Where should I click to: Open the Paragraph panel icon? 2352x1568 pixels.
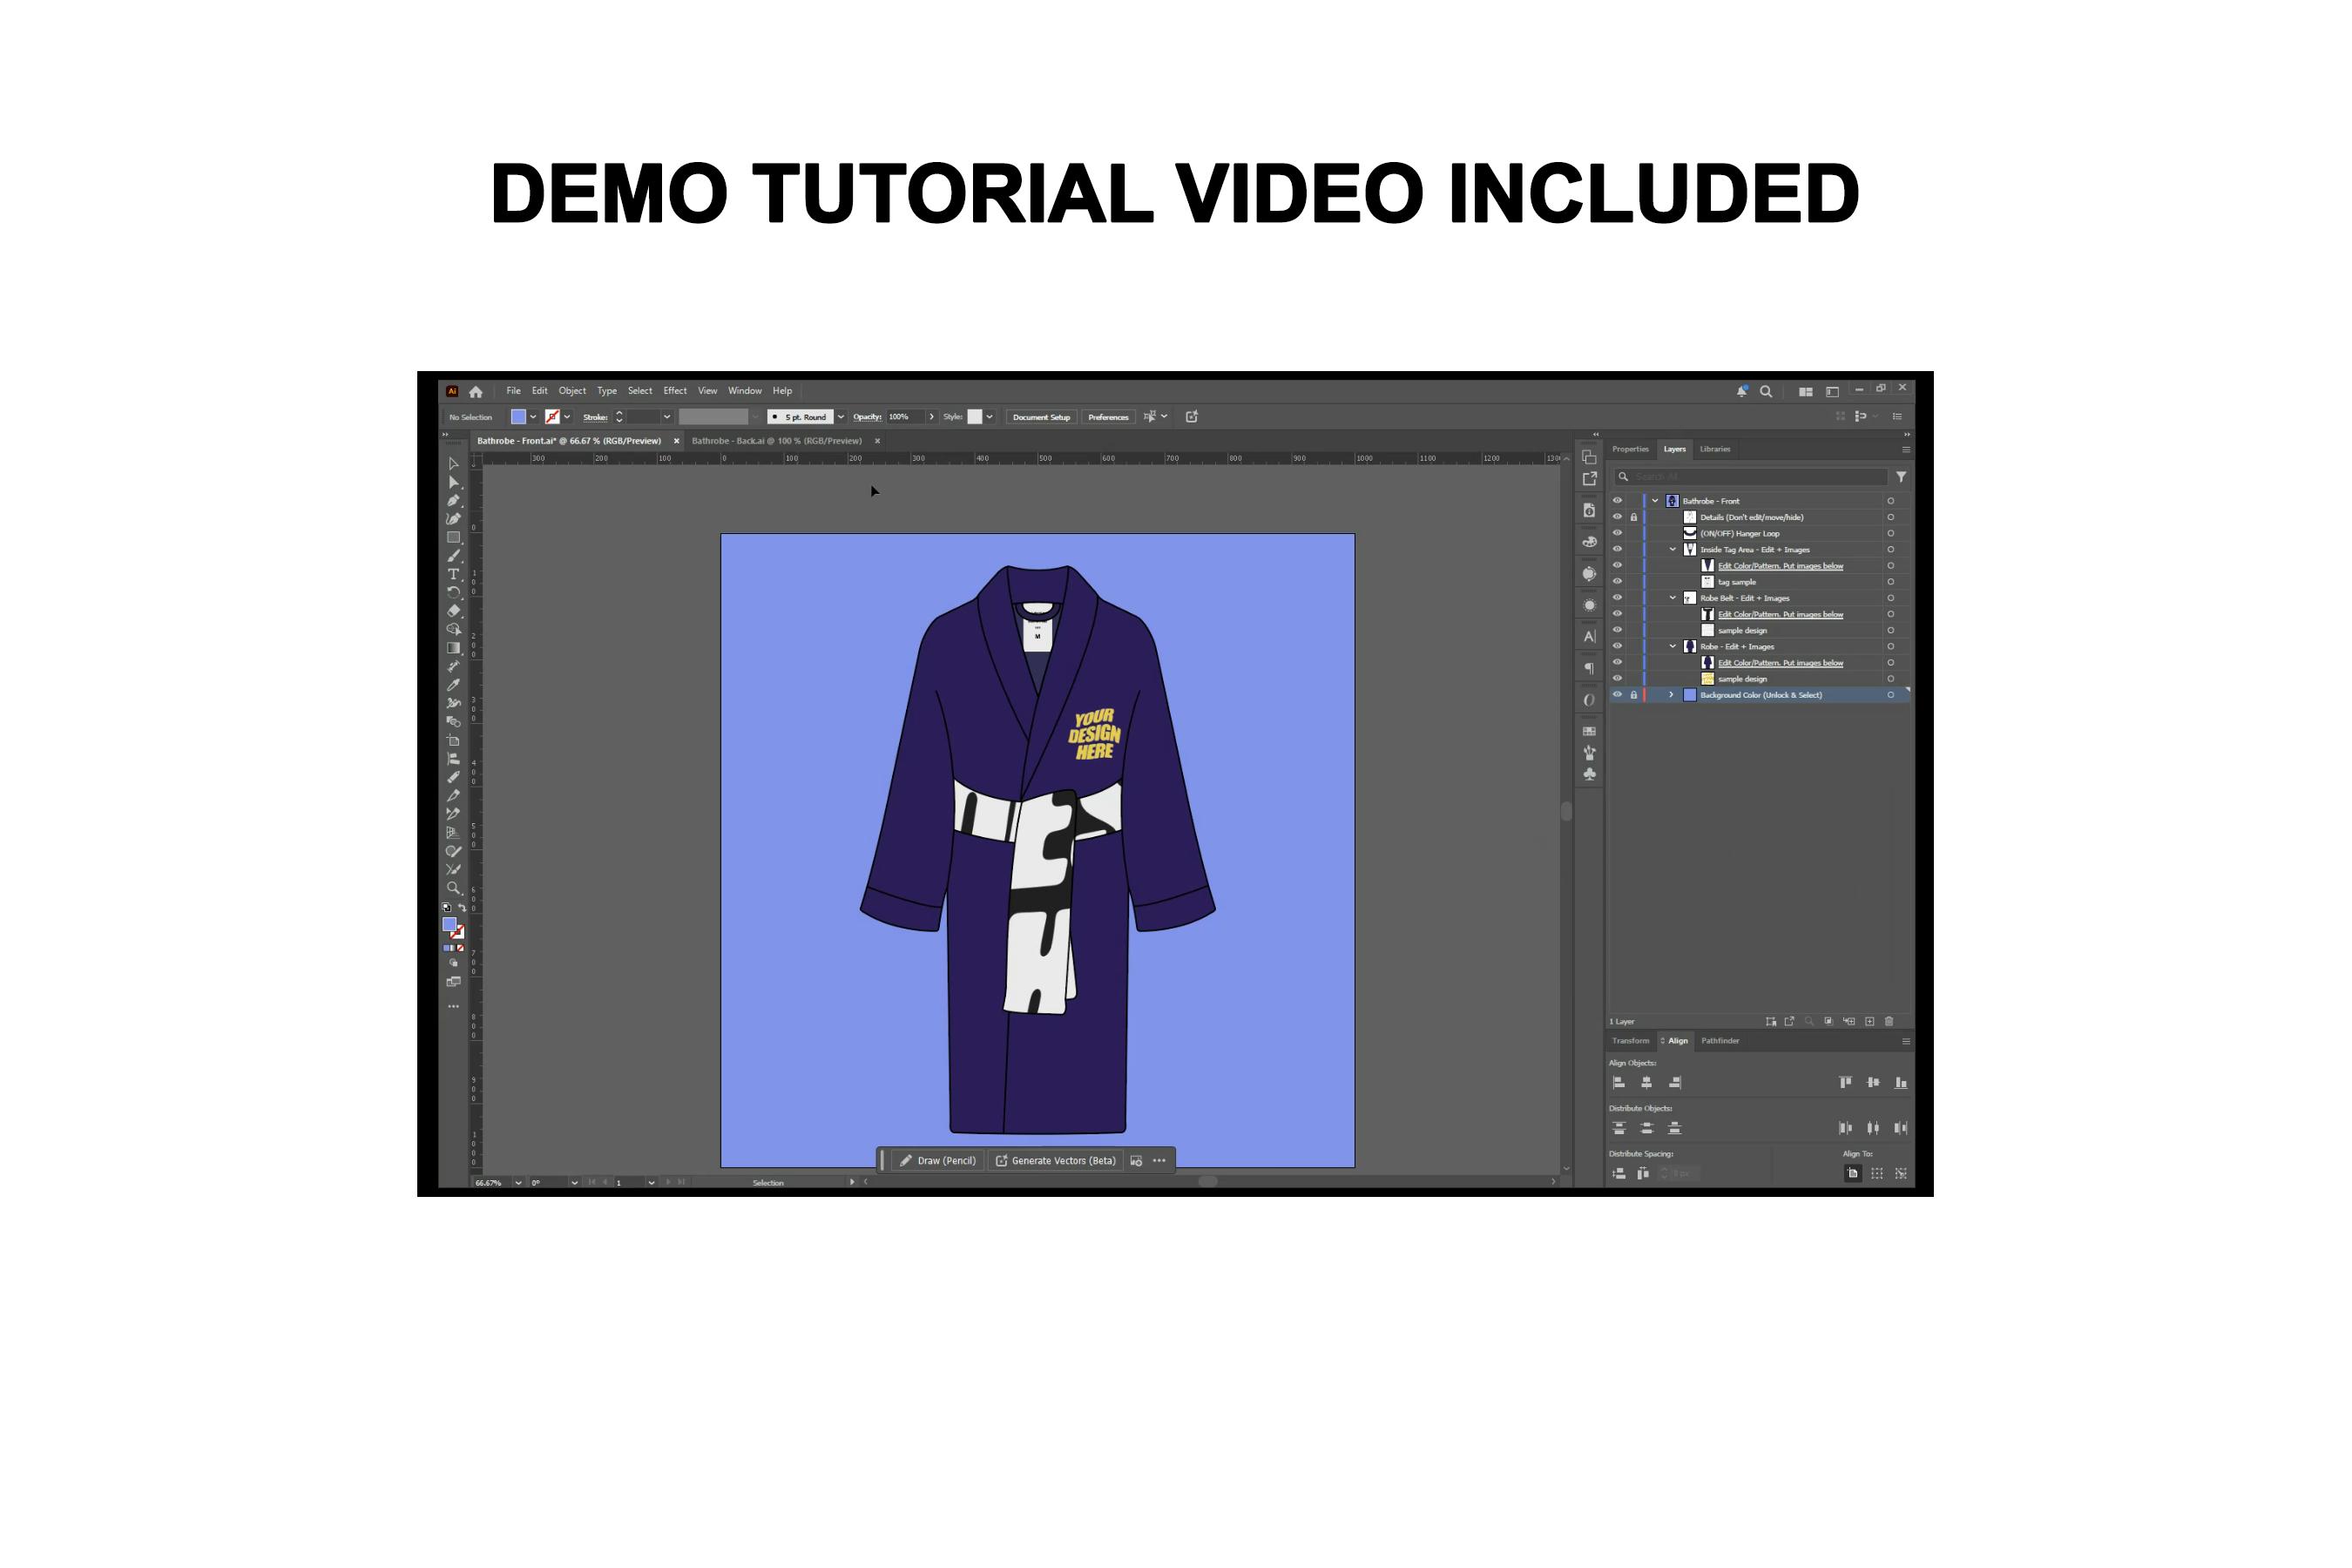pyautogui.click(x=1589, y=668)
